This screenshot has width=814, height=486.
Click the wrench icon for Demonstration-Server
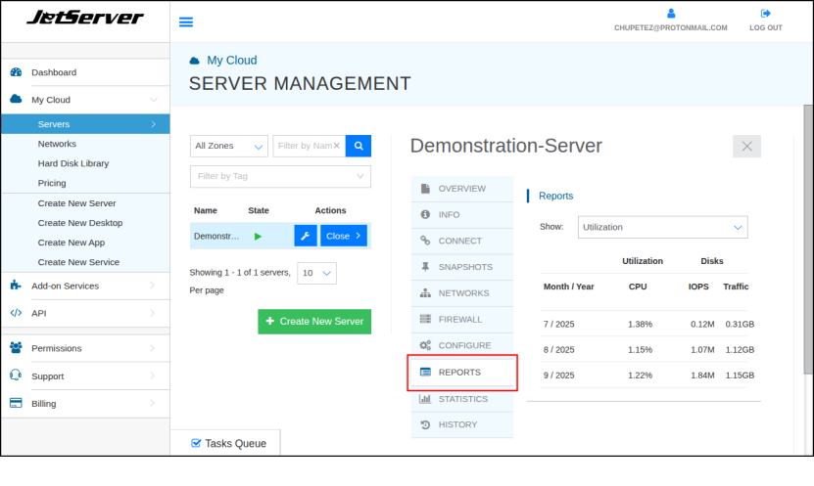(x=306, y=236)
